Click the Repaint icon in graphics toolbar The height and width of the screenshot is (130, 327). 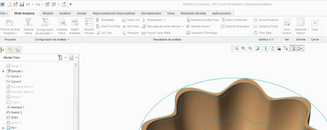(x=257, y=48)
